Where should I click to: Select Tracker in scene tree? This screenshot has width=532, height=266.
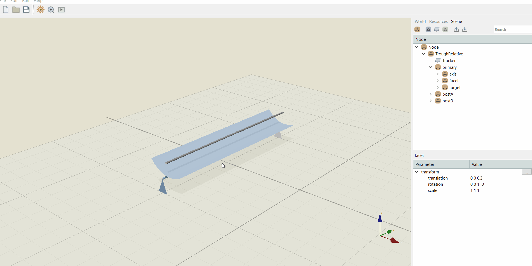tap(449, 60)
